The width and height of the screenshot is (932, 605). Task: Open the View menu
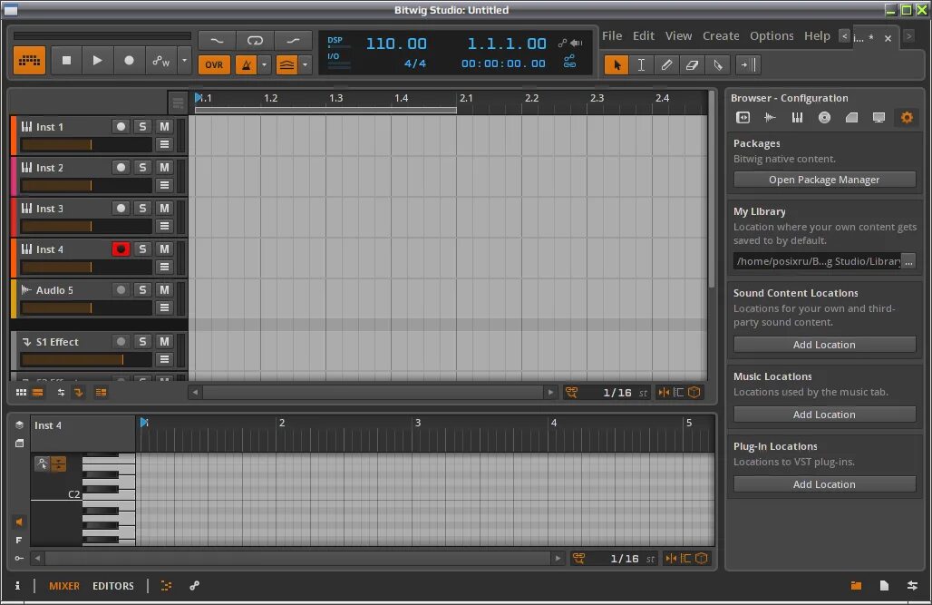(x=678, y=35)
